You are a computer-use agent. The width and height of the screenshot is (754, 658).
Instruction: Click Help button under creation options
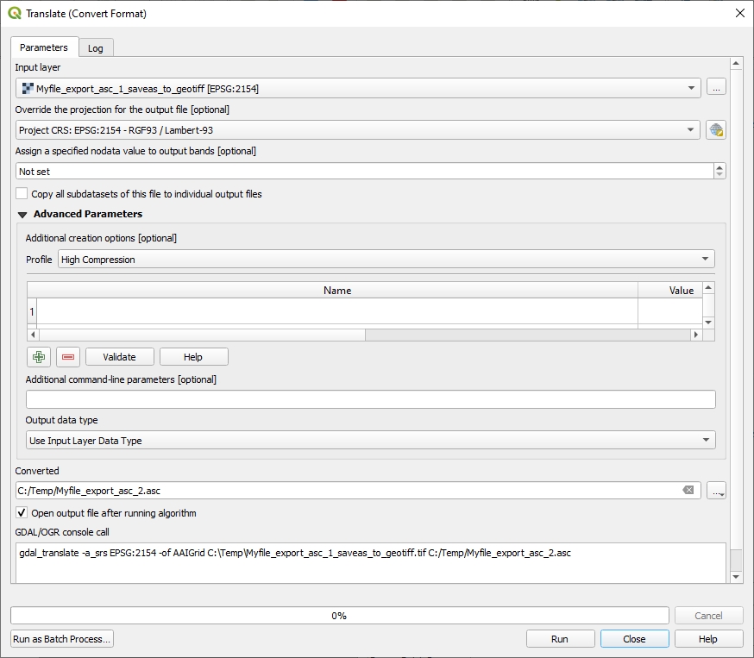(x=193, y=357)
